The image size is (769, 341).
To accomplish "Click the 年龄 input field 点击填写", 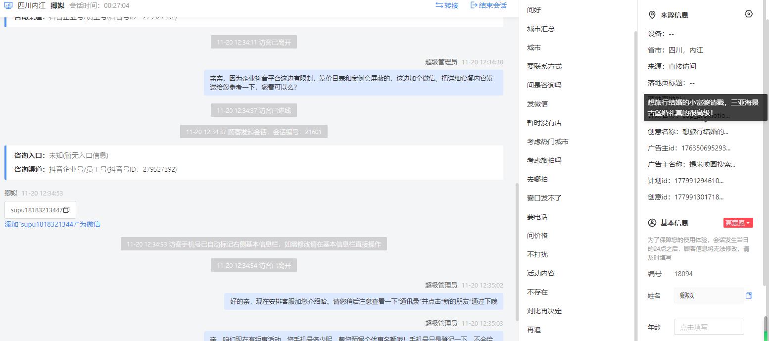I will coord(709,327).
